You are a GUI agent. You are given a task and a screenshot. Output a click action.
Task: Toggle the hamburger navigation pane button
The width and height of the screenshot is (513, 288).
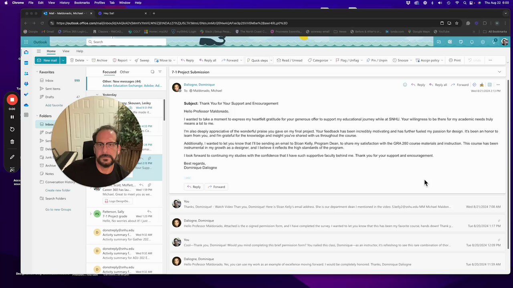coord(39,51)
